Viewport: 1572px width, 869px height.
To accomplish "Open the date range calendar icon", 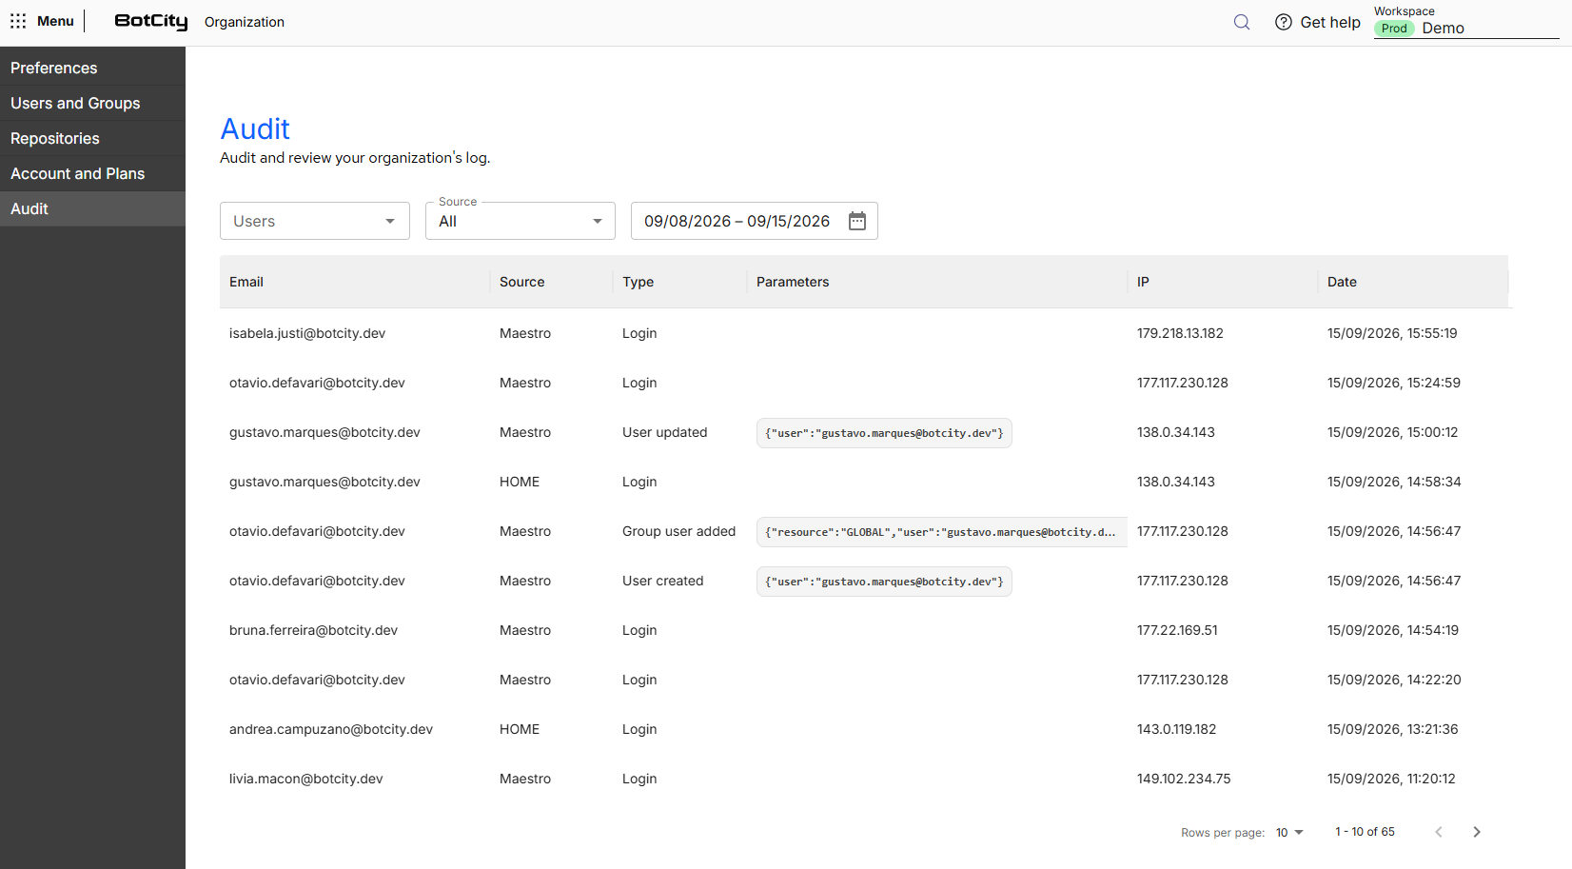I will point(857,221).
